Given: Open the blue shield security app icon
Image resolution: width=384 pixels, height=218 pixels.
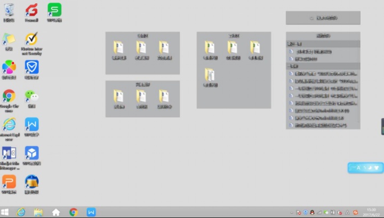Looking at the screenshot, I should 31,68.
